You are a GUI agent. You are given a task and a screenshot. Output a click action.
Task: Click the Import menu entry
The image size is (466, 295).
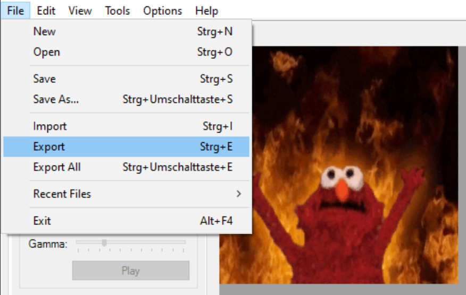[126, 126]
